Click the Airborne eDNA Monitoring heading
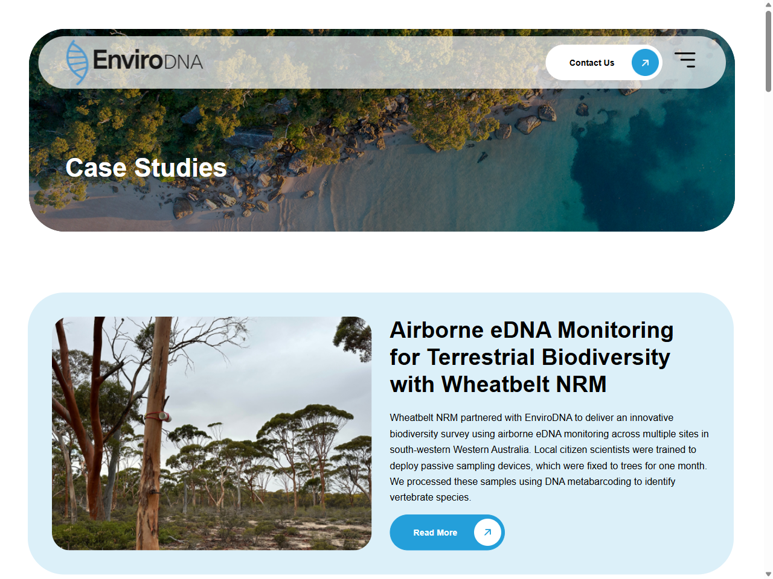 coord(531,357)
